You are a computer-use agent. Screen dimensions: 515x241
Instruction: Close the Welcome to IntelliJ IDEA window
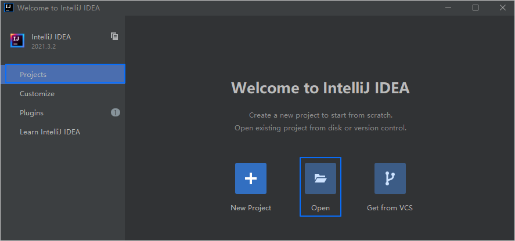pyautogui.click(x=502, y=8)
